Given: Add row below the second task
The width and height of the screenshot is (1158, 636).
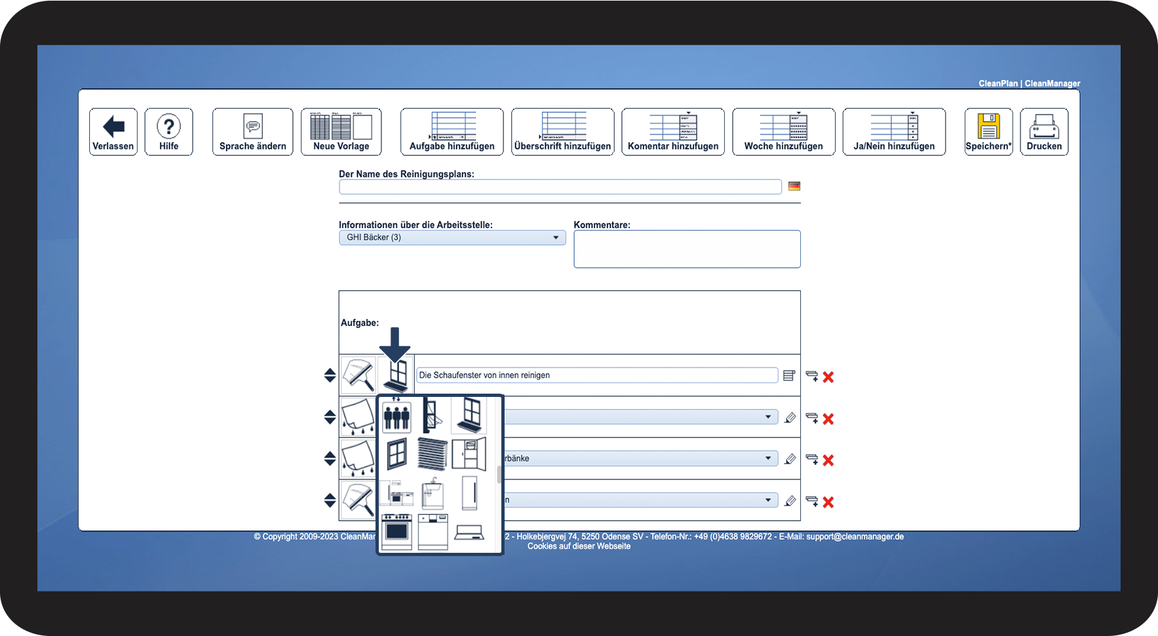Looking at the screenshot, I should tap(811, 418).
